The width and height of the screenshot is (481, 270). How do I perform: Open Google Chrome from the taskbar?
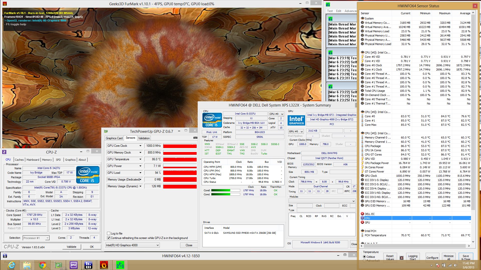[43, 265]
